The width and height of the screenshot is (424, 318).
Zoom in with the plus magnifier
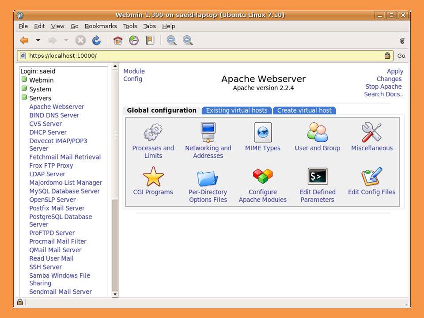pyautogui.click(x=188, y=41)
